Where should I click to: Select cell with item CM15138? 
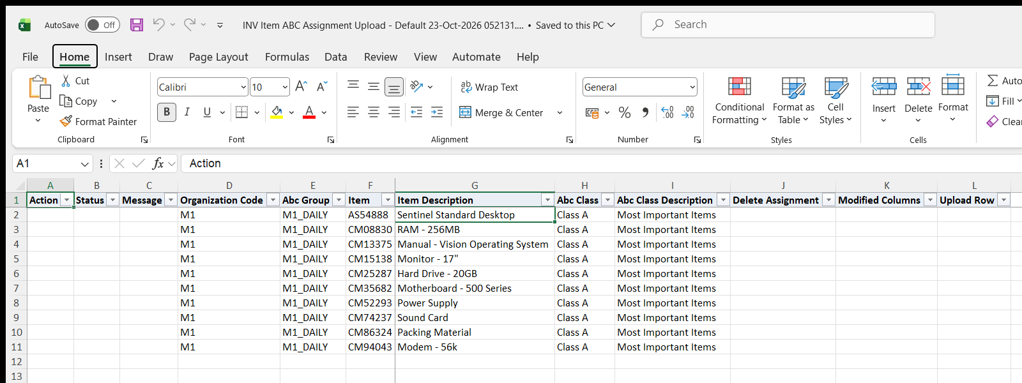[x=370, y=259]
